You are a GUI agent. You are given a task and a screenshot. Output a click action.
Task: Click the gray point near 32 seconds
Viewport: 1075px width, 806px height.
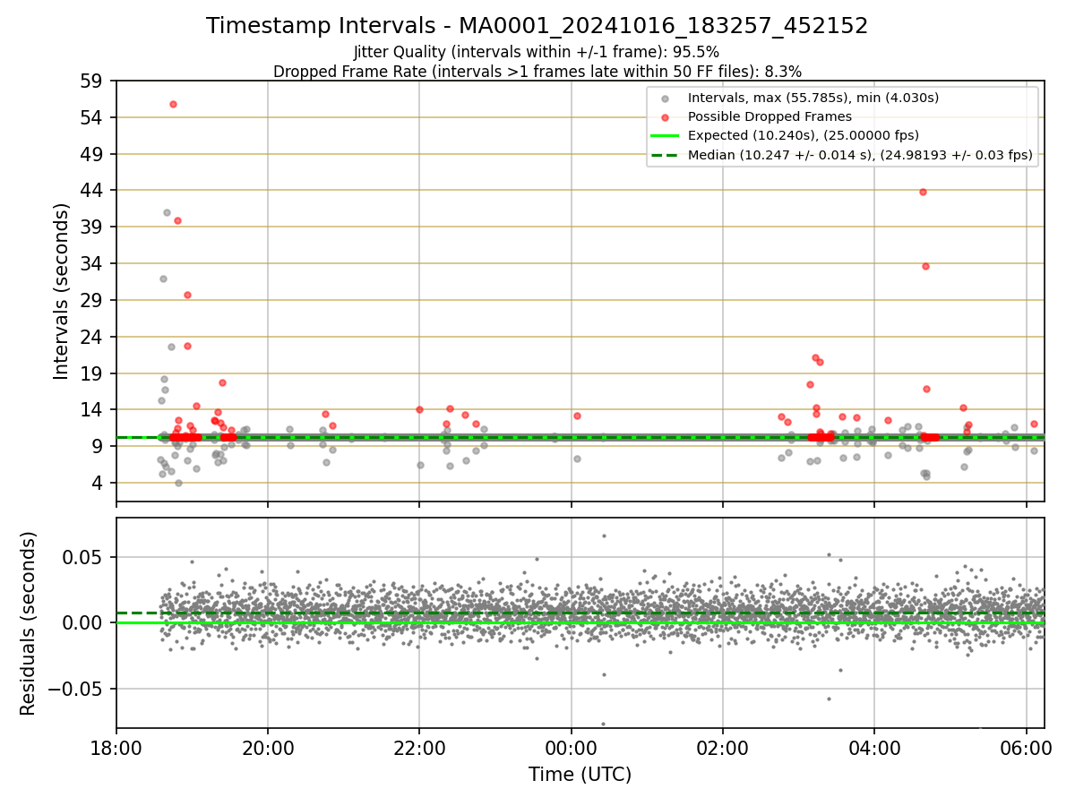(163, 279)
